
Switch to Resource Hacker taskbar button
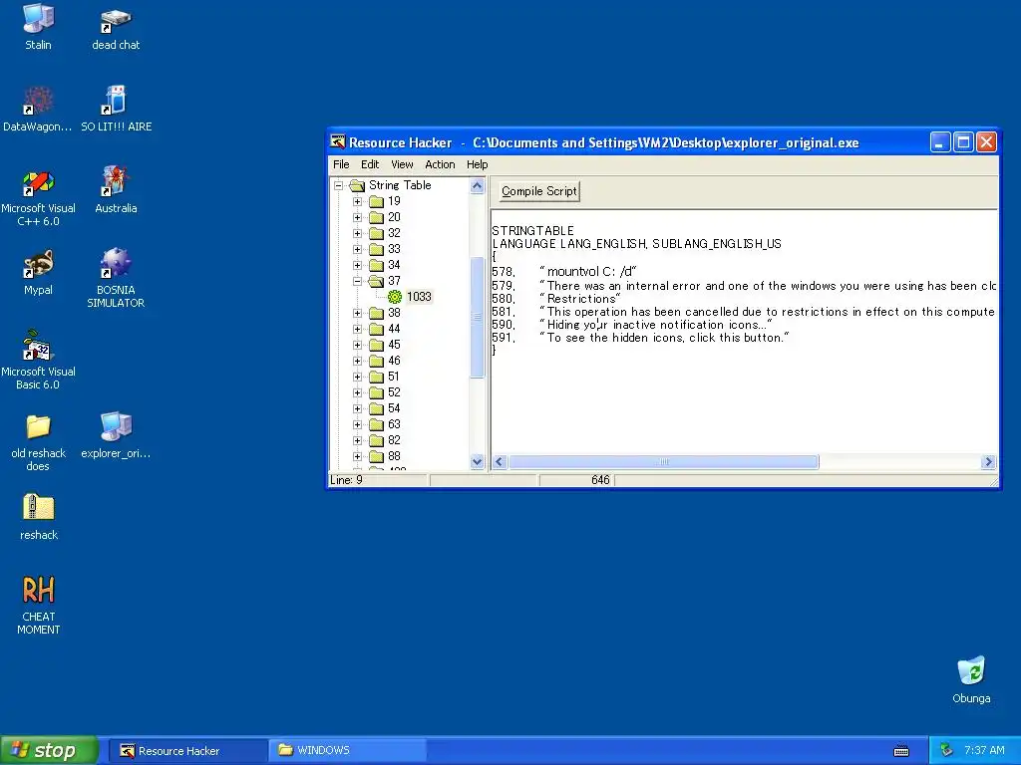pyautogui.click(x=187, y=751)
